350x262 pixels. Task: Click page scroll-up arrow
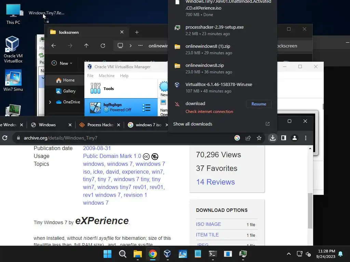click(x=310, y=148)
